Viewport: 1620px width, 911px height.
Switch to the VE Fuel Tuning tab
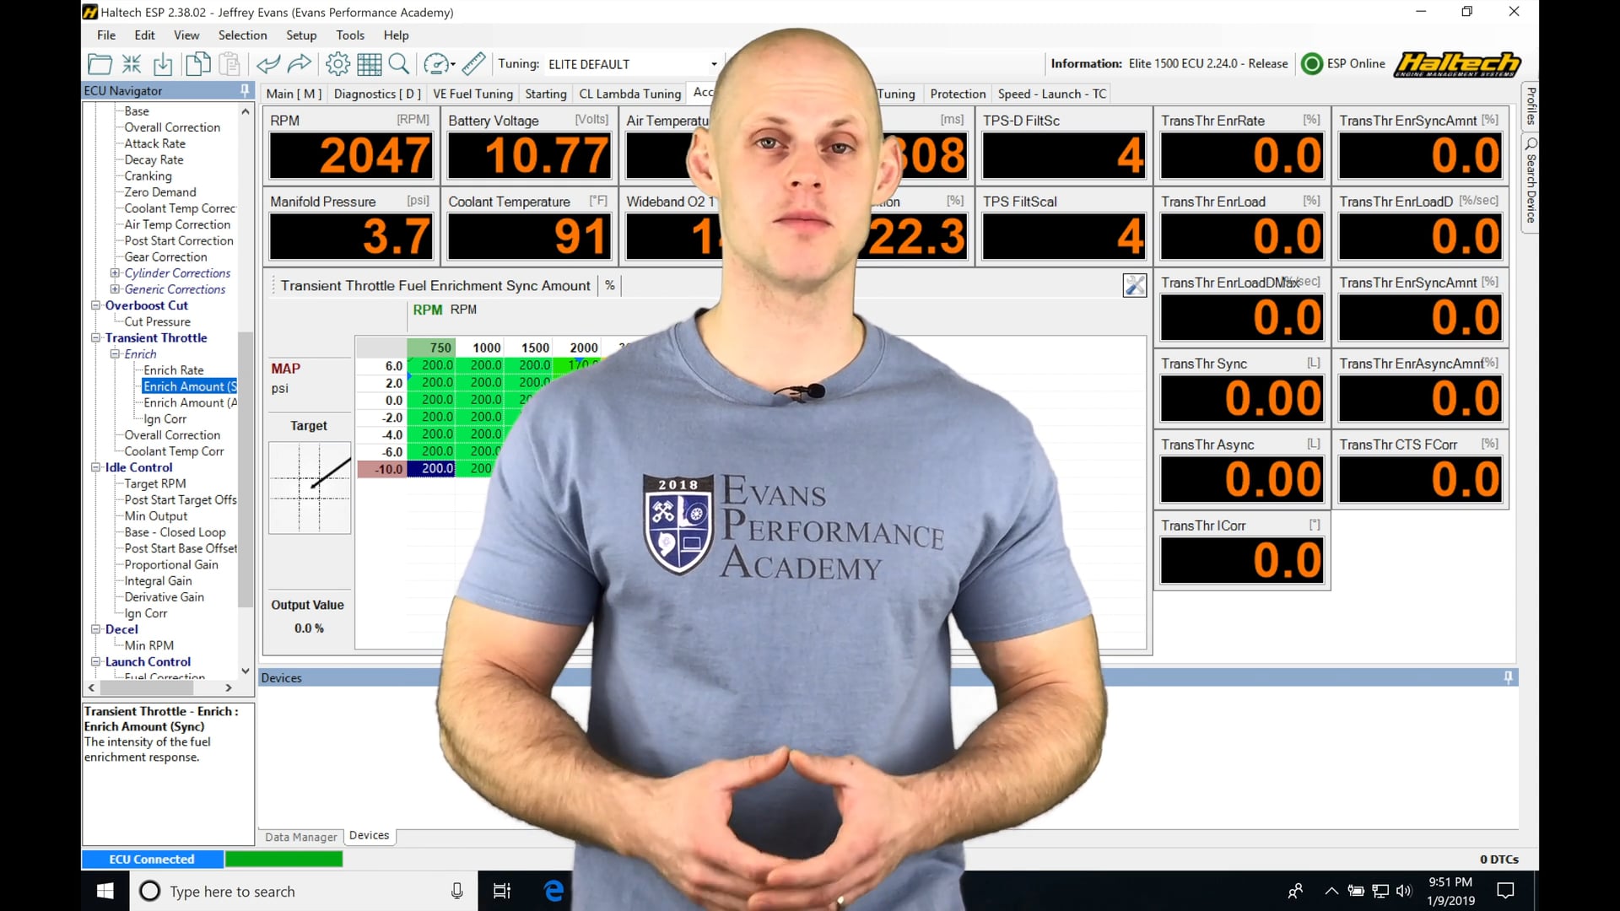472,94
